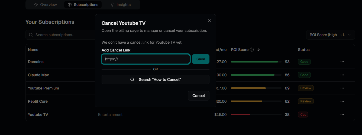Click the search magnifier icon in subscriptions search
Viewport: 362px width, 135px height.
(31, 35)
